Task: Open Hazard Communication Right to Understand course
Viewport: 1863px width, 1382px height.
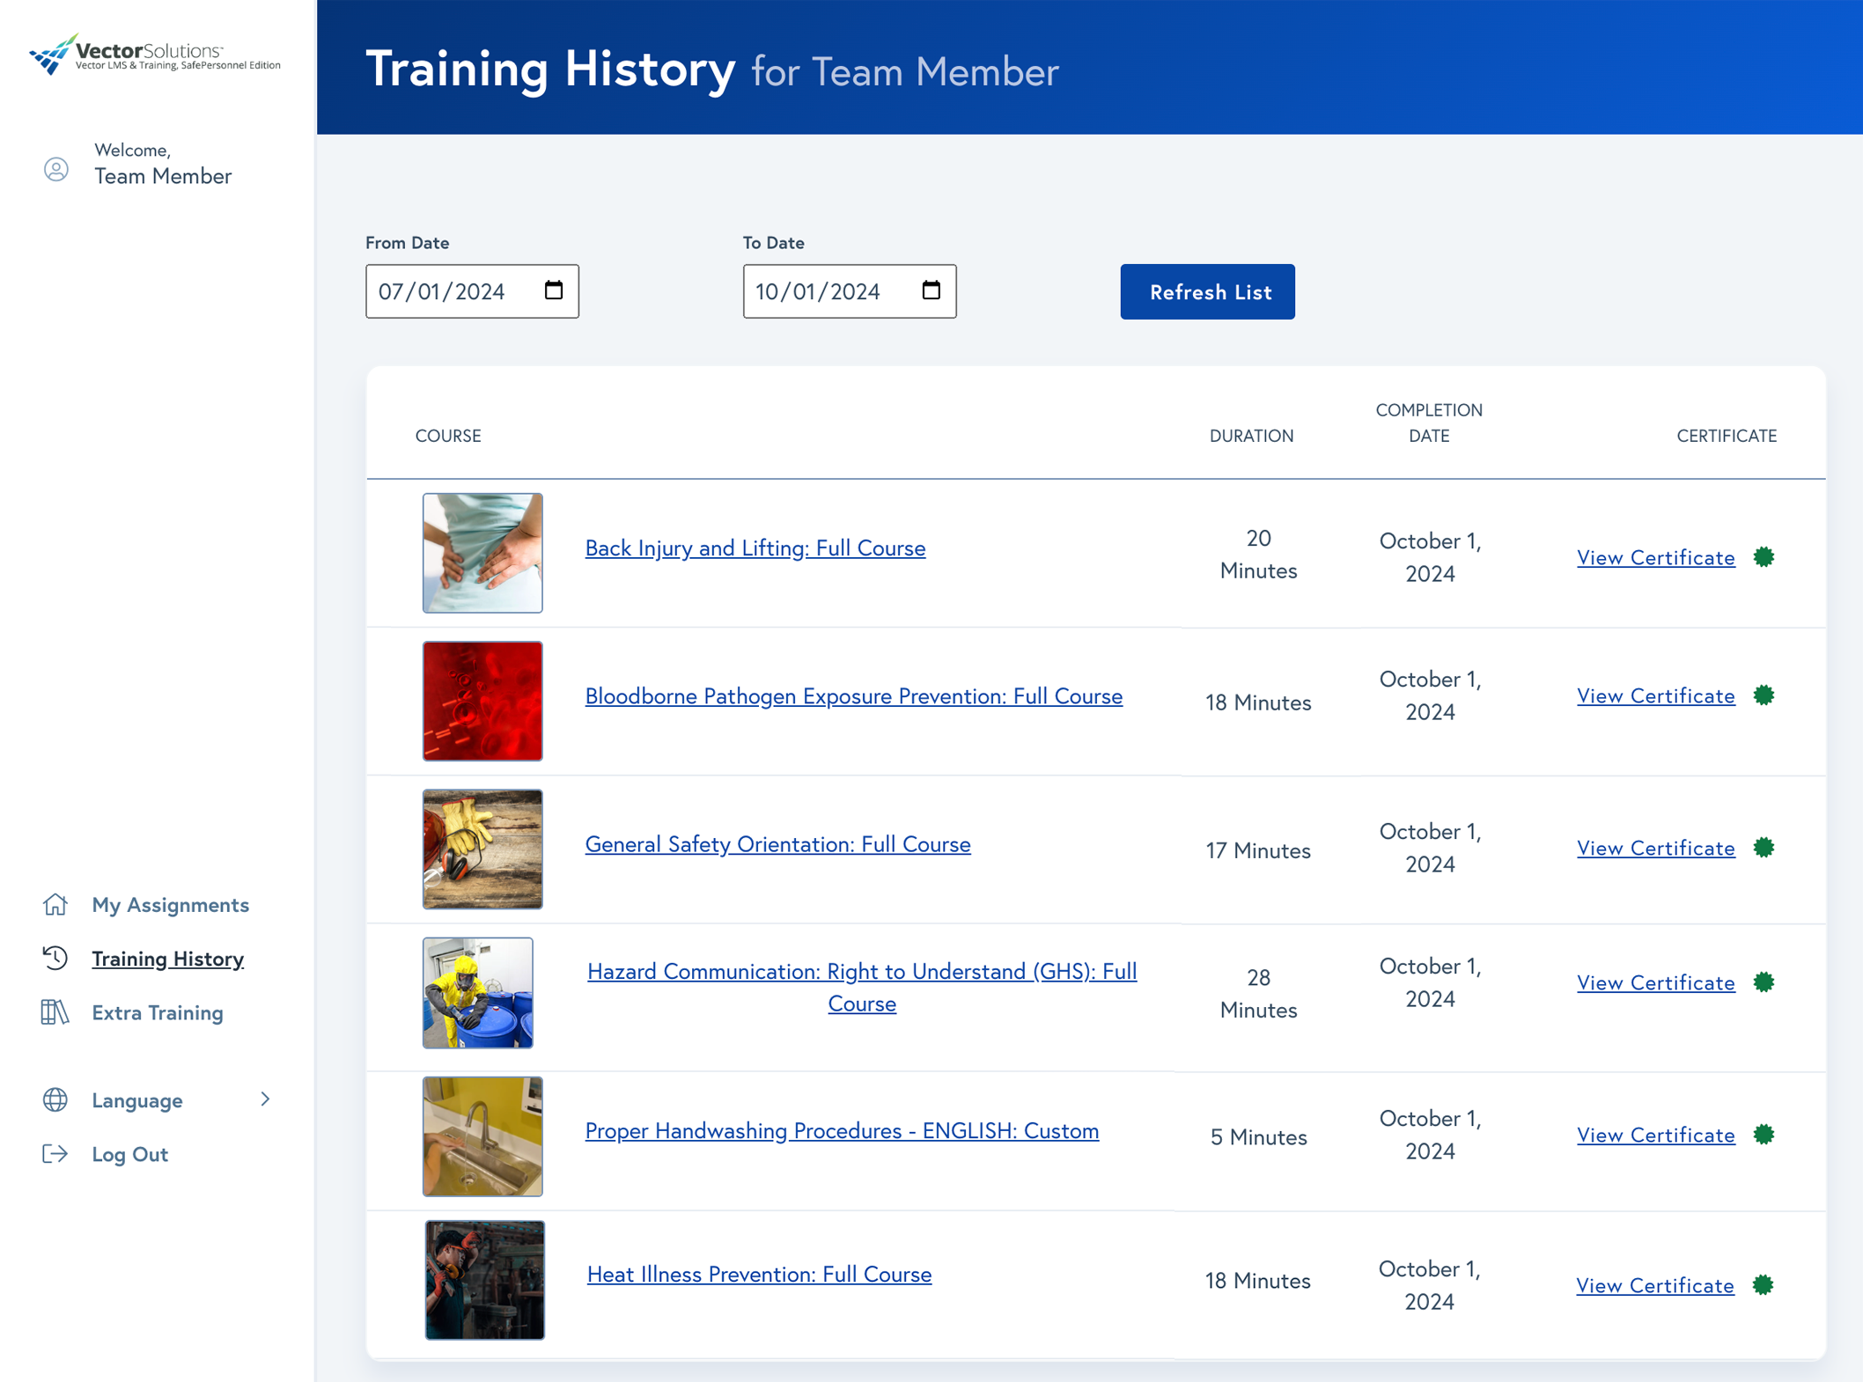Action: [x=862, y=988]
